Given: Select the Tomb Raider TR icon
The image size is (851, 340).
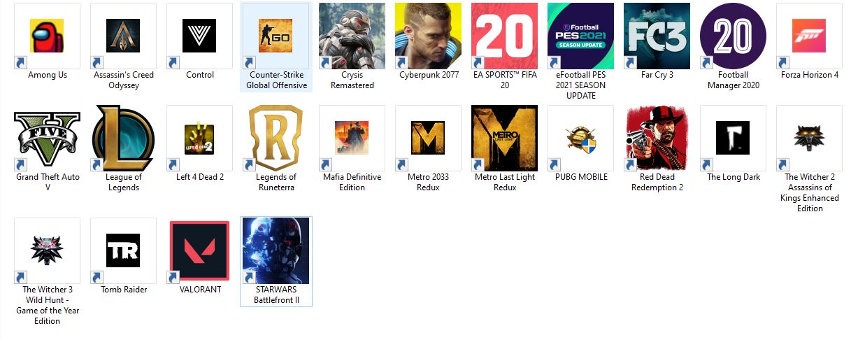Looking at the screenshot, I should tap(123, 250).
